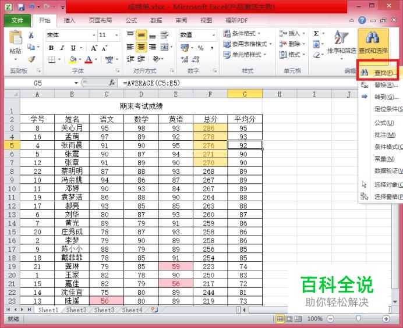
Task: Toggle middle vertical alignment
Action: [141, 35]
